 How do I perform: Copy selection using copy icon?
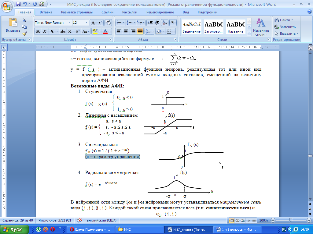coord(24,27)
